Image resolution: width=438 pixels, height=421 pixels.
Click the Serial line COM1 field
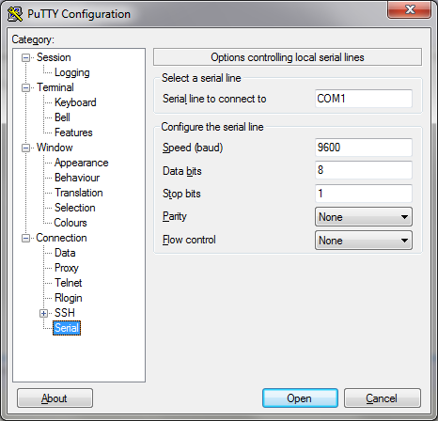pyautogui.click(x=364, y=99)
